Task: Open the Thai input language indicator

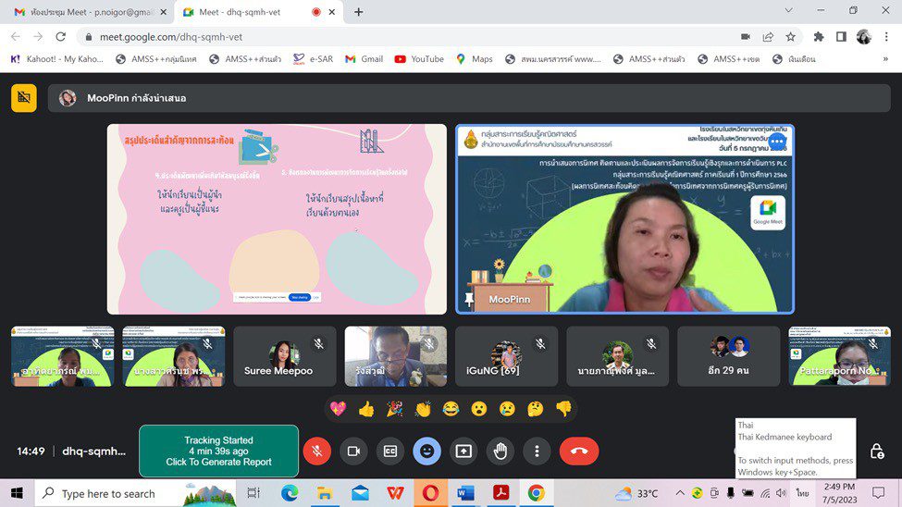Action: pos(802,493)
